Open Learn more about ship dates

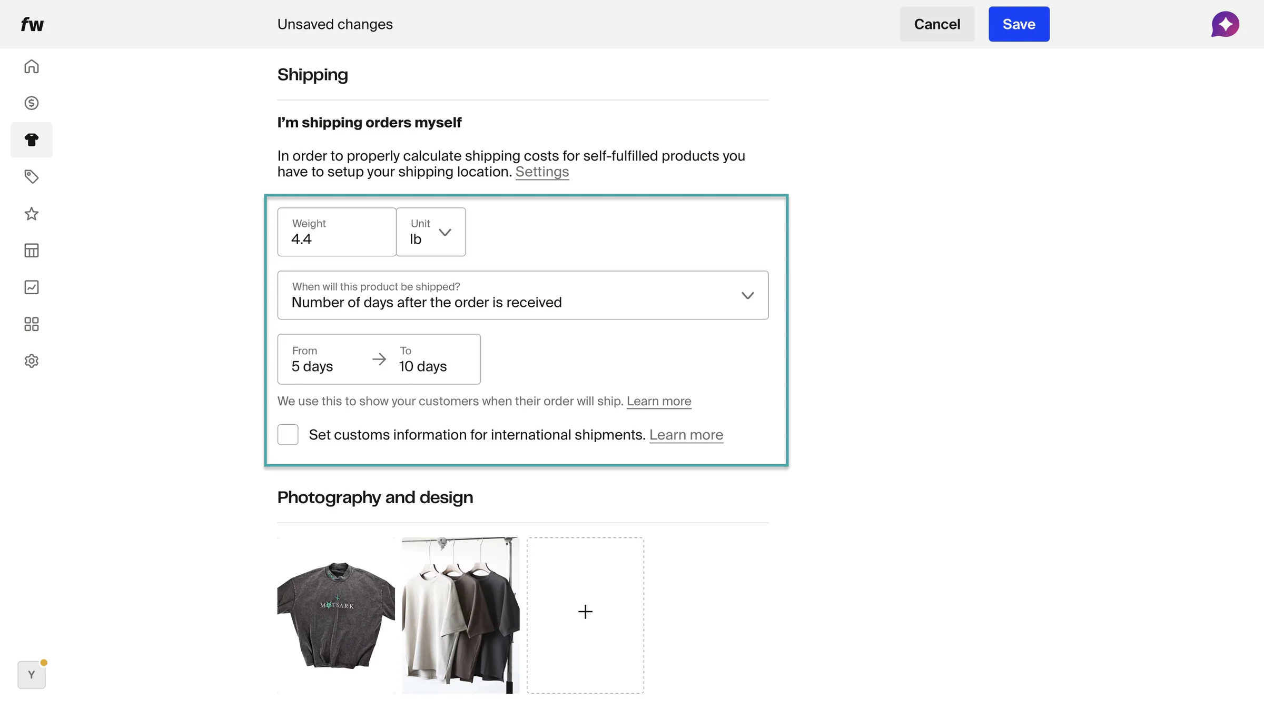pyautogui.click(x=659, y=401)
